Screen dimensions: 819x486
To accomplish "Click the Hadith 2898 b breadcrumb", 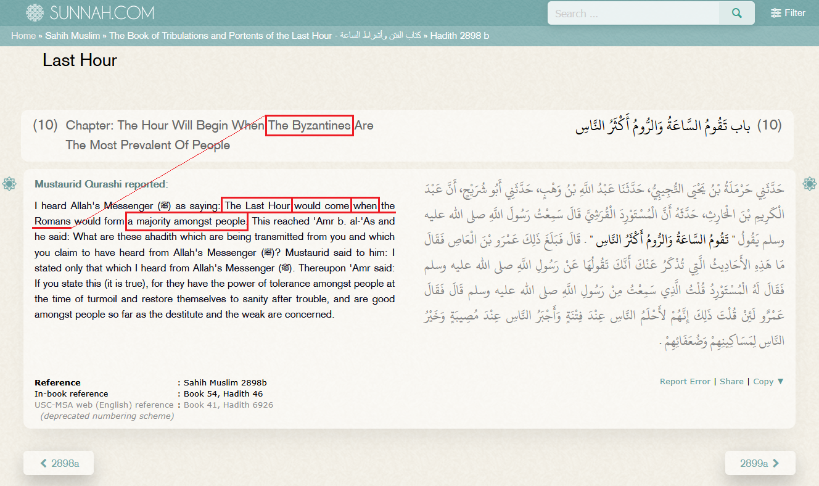I will [459, 36].
